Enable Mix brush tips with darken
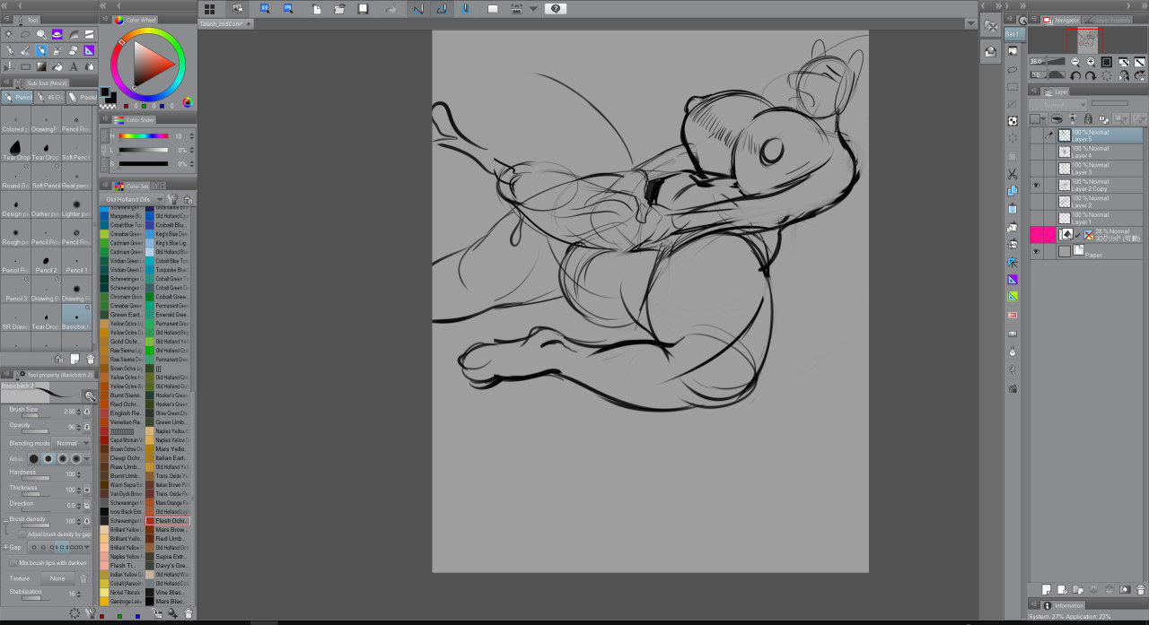This screenshot has height=625, width=1149. click(x=13, y=562)
